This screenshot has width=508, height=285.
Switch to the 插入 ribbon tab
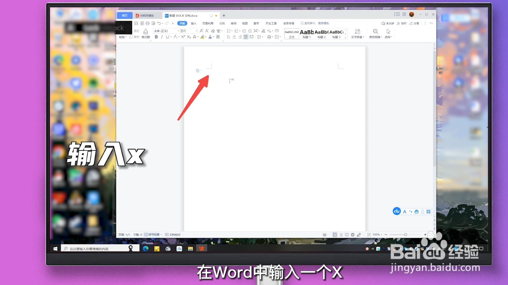[x=194, y=23]
